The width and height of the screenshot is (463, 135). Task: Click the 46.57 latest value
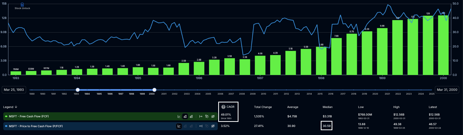pyautogui.click(x=433, y=124)
